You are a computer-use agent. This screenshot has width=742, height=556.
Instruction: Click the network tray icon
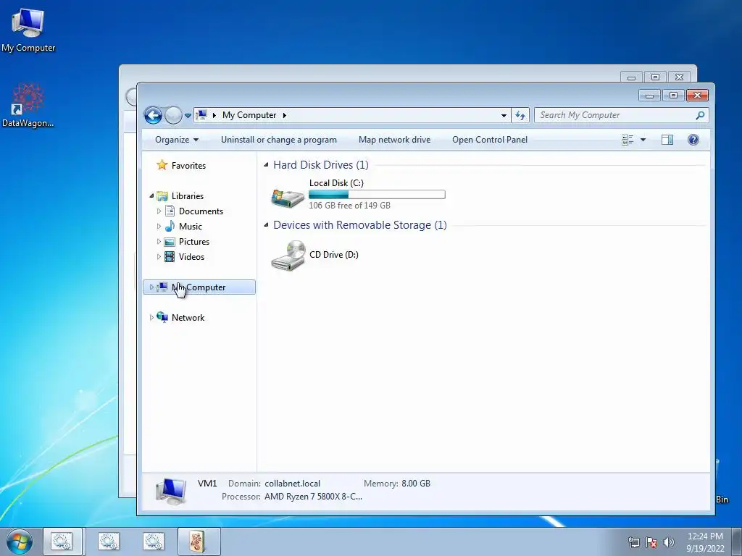[633, 542]
